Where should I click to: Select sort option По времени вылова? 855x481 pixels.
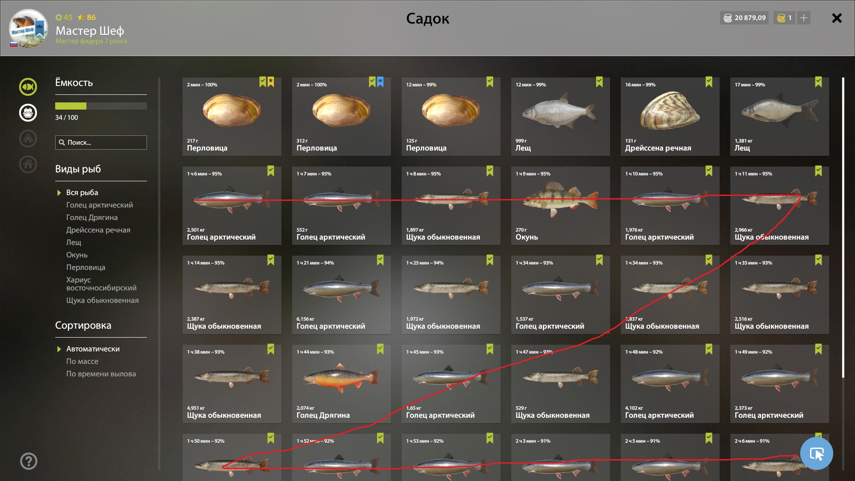pyautogui.click(x=101, y=374)
